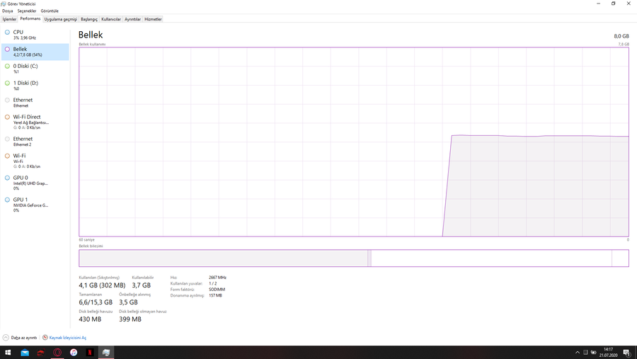Select CPU in the performance sidebar
The image size is (637, 359).
click(35, 35)
